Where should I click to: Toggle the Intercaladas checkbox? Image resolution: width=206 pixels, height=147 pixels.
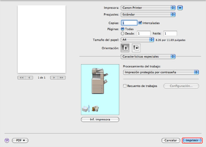pos(140,23)
